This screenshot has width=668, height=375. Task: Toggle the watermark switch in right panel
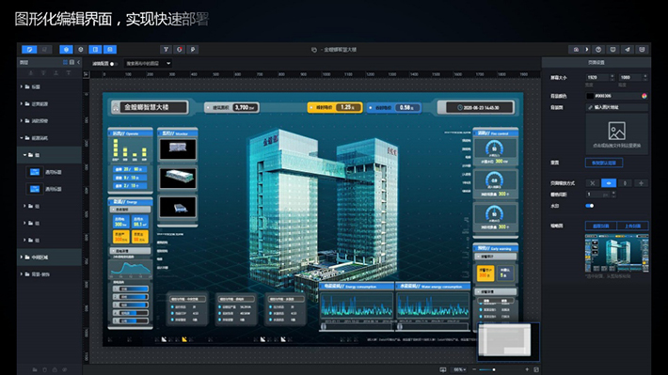tap(590, 206)
